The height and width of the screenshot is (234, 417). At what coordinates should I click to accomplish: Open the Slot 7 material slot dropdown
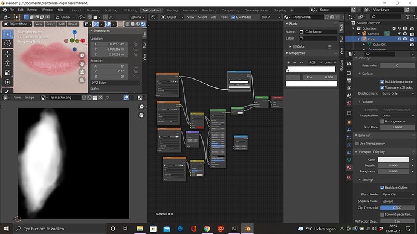270,17
